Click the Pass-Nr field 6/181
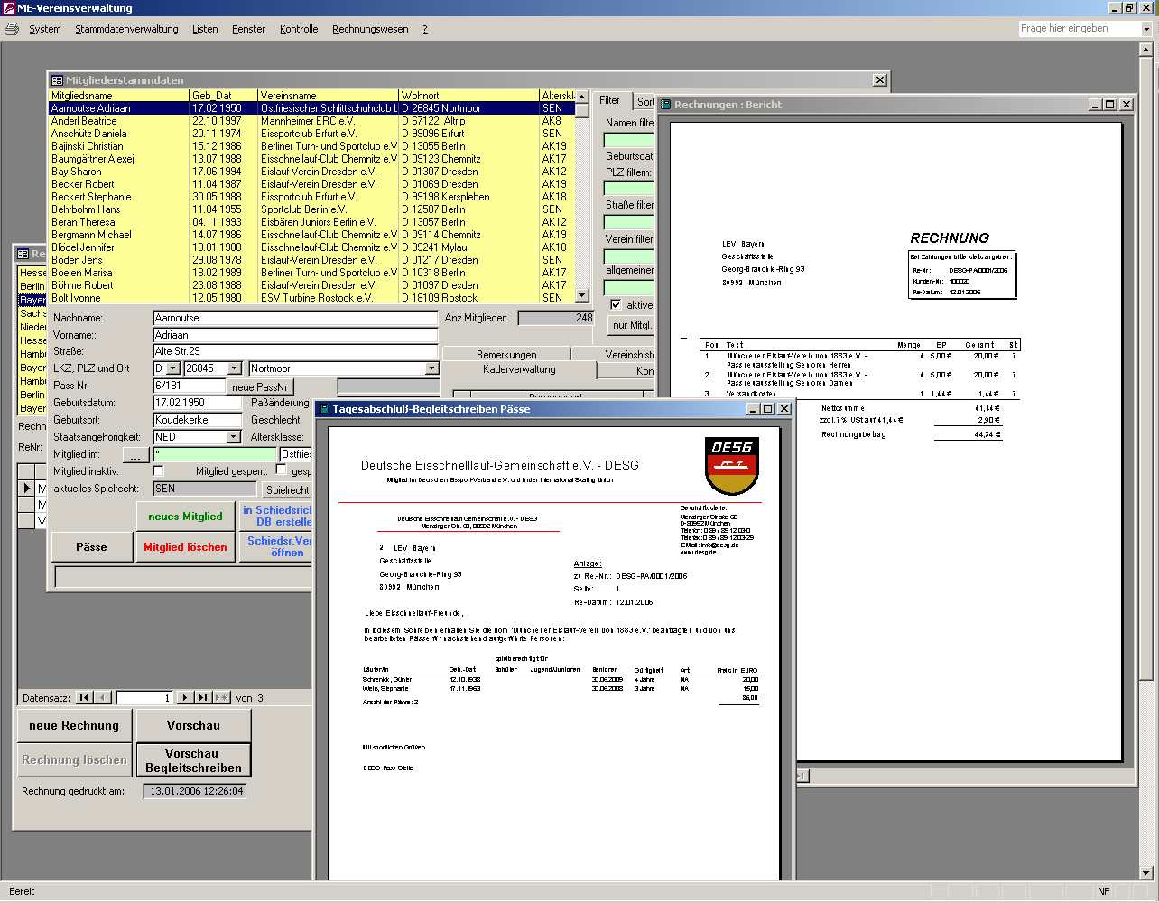 click(190, 386)
